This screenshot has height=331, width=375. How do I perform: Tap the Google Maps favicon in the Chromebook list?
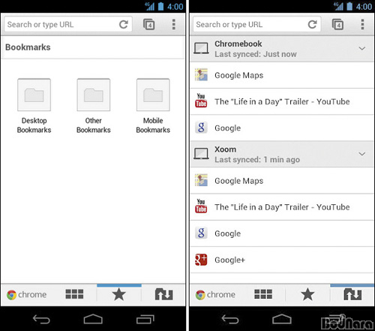(x=201, y=75)
